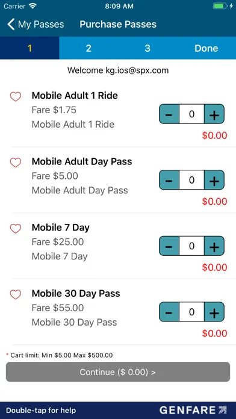
Task: Increment Mobile 30 Day Pass count
Action: coord(214,312)
